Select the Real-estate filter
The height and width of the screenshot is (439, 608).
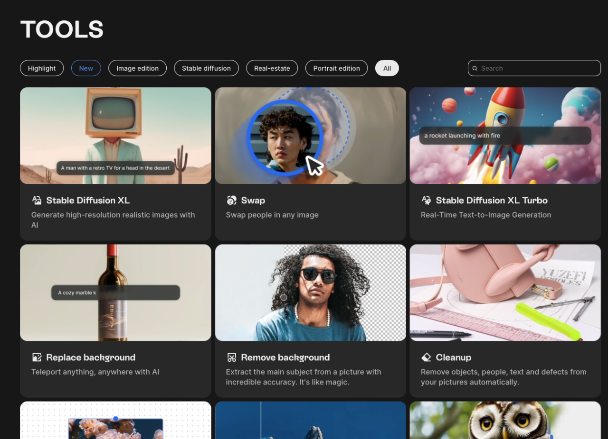point(272,68)
